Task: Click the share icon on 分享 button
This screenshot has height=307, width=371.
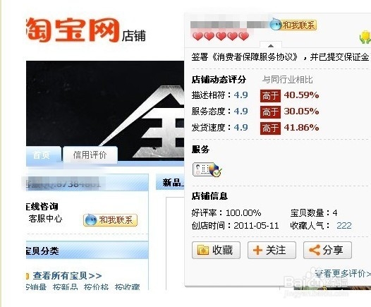Action: tap(315, 250)
